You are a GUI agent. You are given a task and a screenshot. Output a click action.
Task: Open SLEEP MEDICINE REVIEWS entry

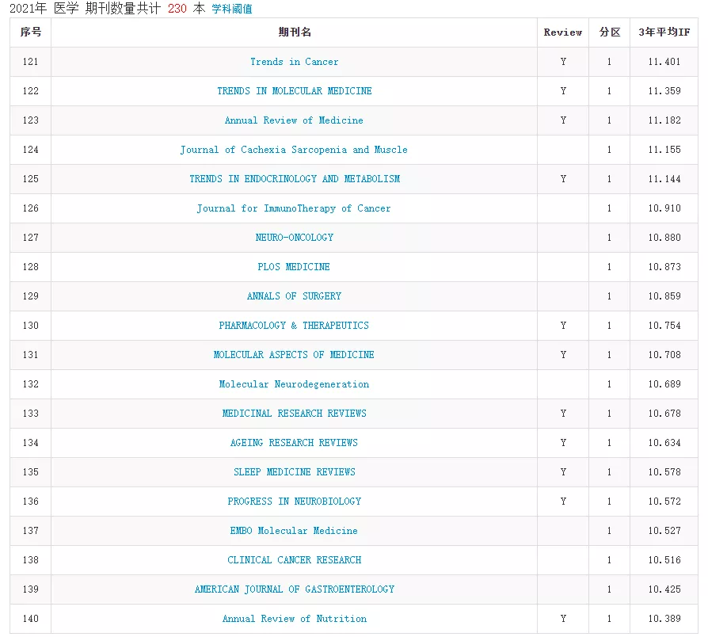coord(294,472)
